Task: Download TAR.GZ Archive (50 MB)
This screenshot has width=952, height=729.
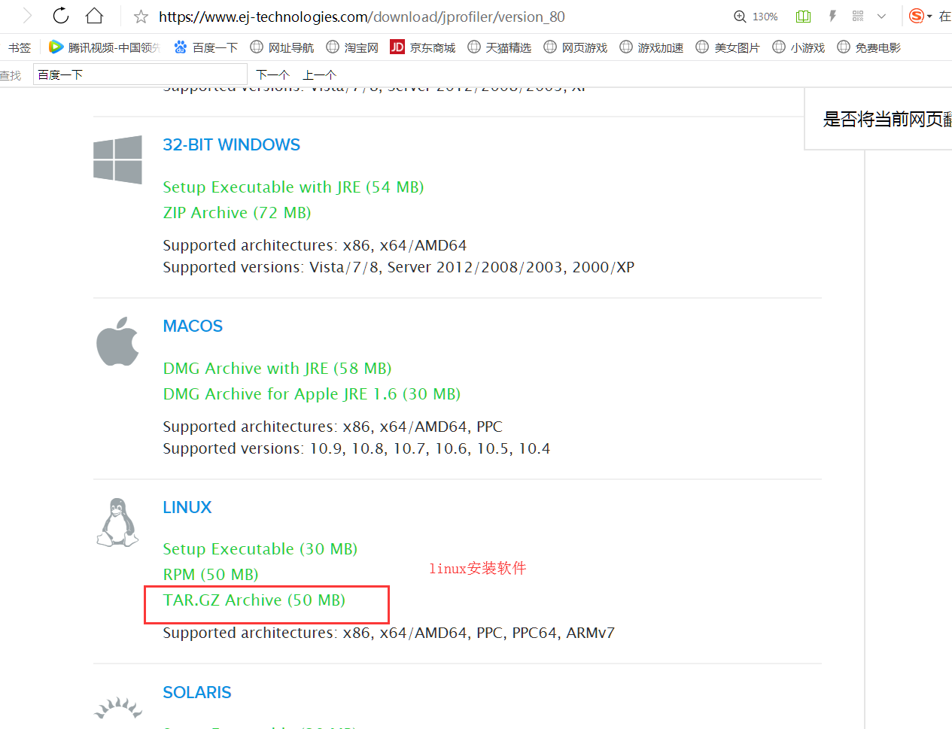Action: 254,600
